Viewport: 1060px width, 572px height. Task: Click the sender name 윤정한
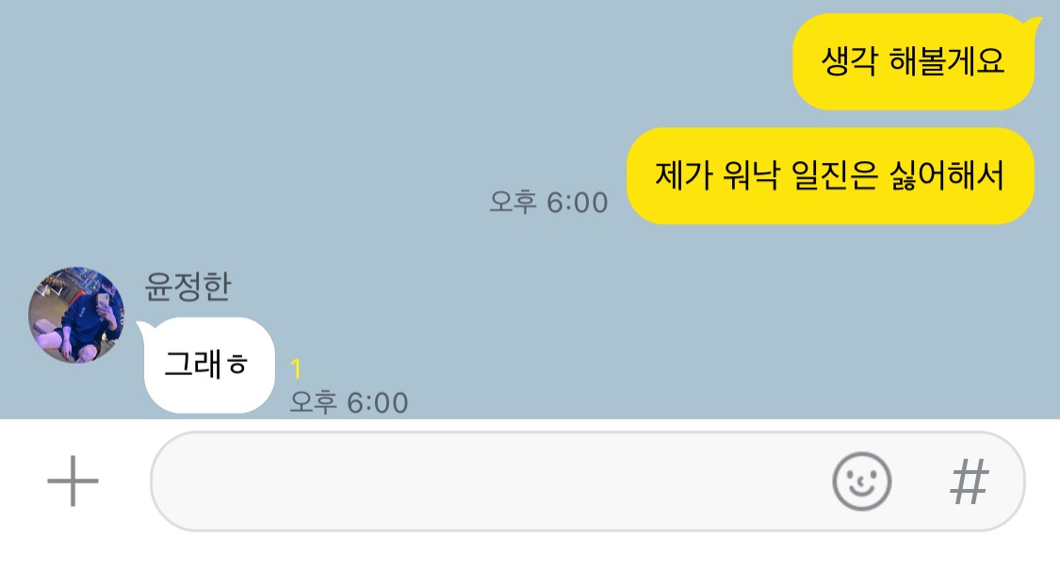point(188,286)
